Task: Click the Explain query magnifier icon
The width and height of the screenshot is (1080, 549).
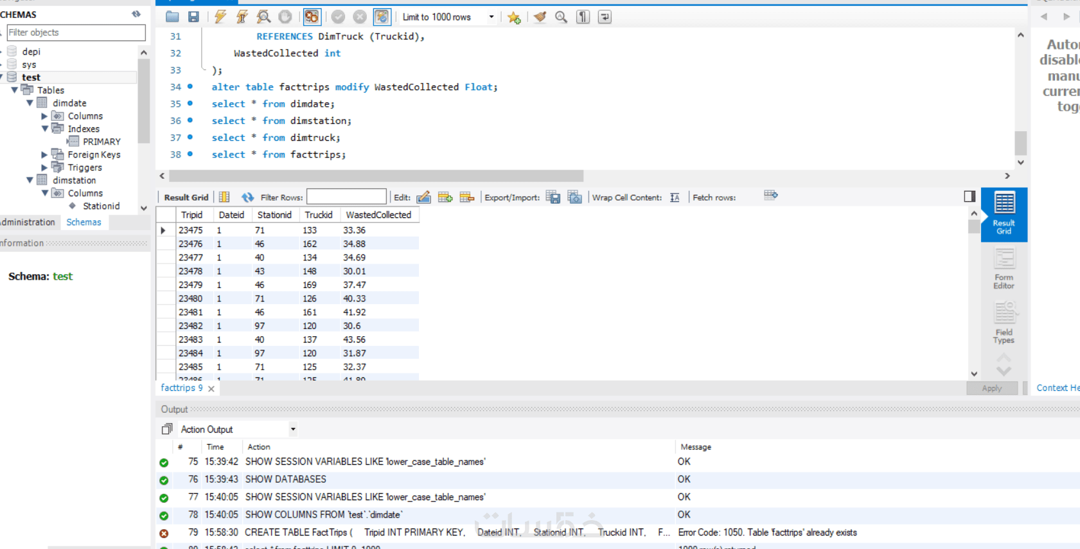Action: tap(263, 17)
